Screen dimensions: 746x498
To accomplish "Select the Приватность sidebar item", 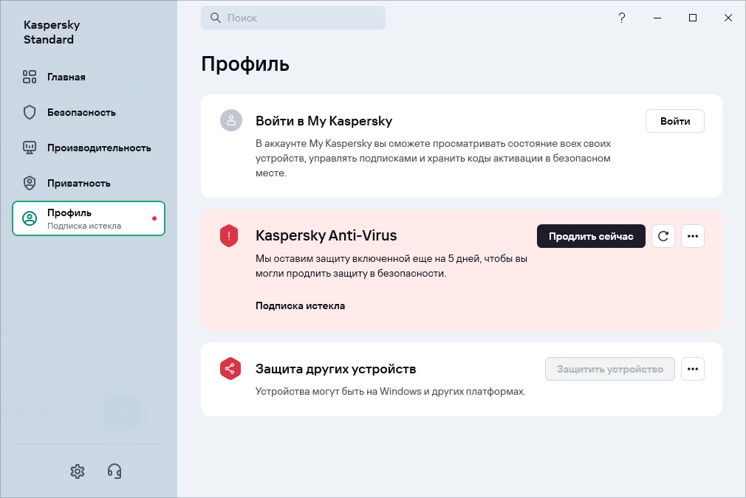I will (78, 183).
